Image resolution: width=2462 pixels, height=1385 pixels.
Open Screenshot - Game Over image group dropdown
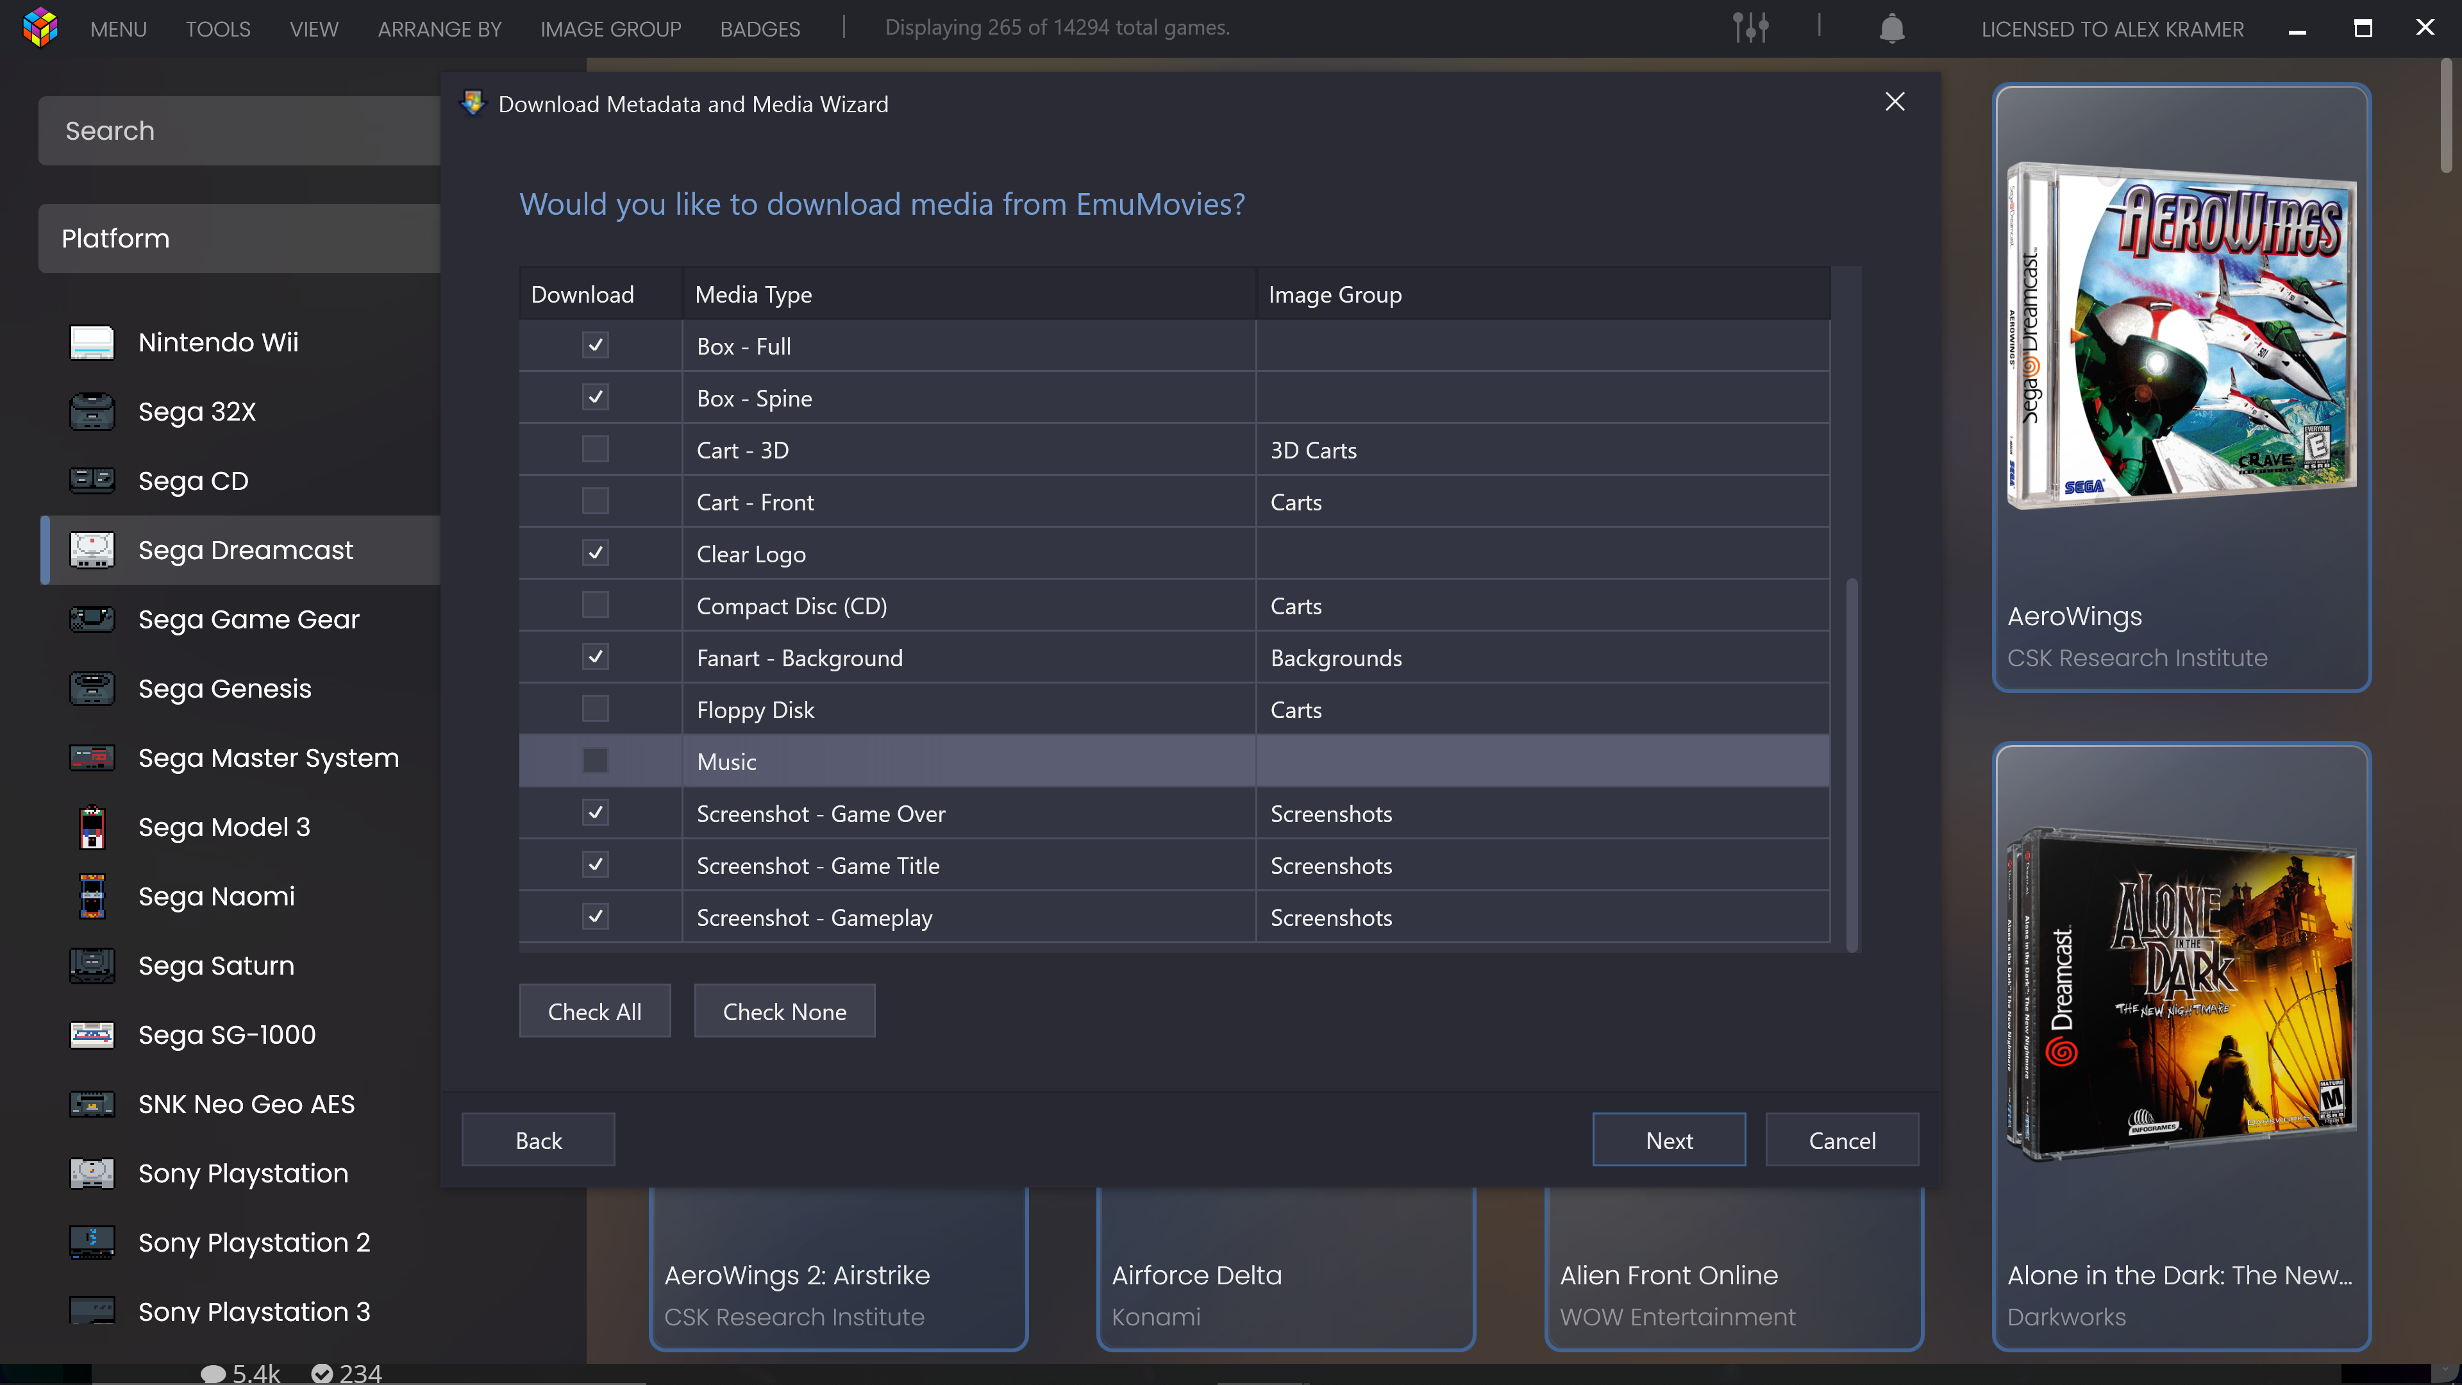[1543, 814]
